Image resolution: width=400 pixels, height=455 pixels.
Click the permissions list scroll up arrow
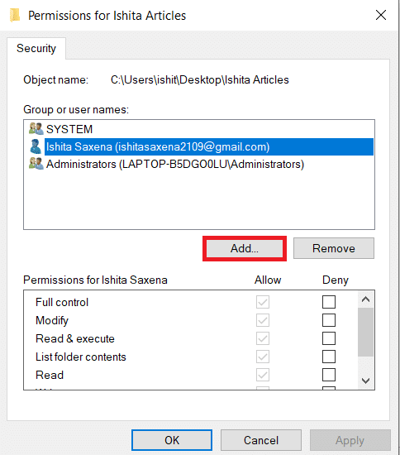click(x=366, y=299)
